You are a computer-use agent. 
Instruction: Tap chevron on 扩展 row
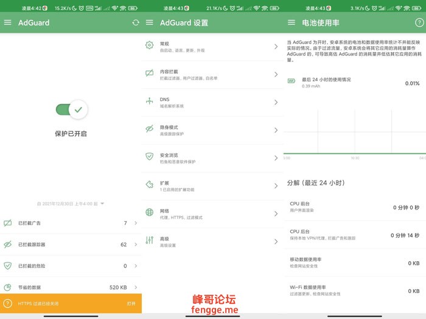(276, 186)
